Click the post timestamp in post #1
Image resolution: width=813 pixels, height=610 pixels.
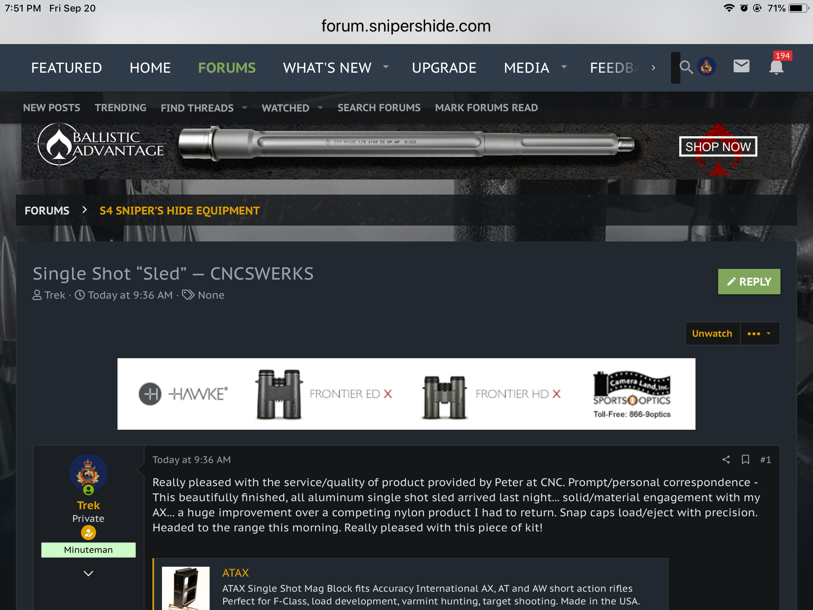point(191,459)
